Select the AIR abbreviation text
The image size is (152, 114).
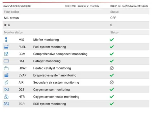(21, 82)
